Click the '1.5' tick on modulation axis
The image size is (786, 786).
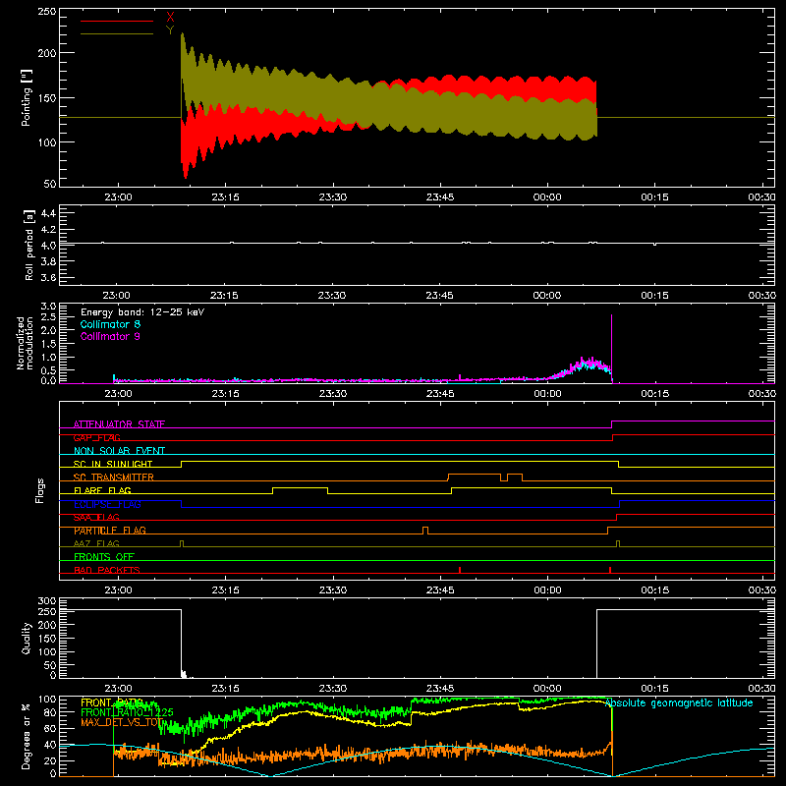[47, 344]
